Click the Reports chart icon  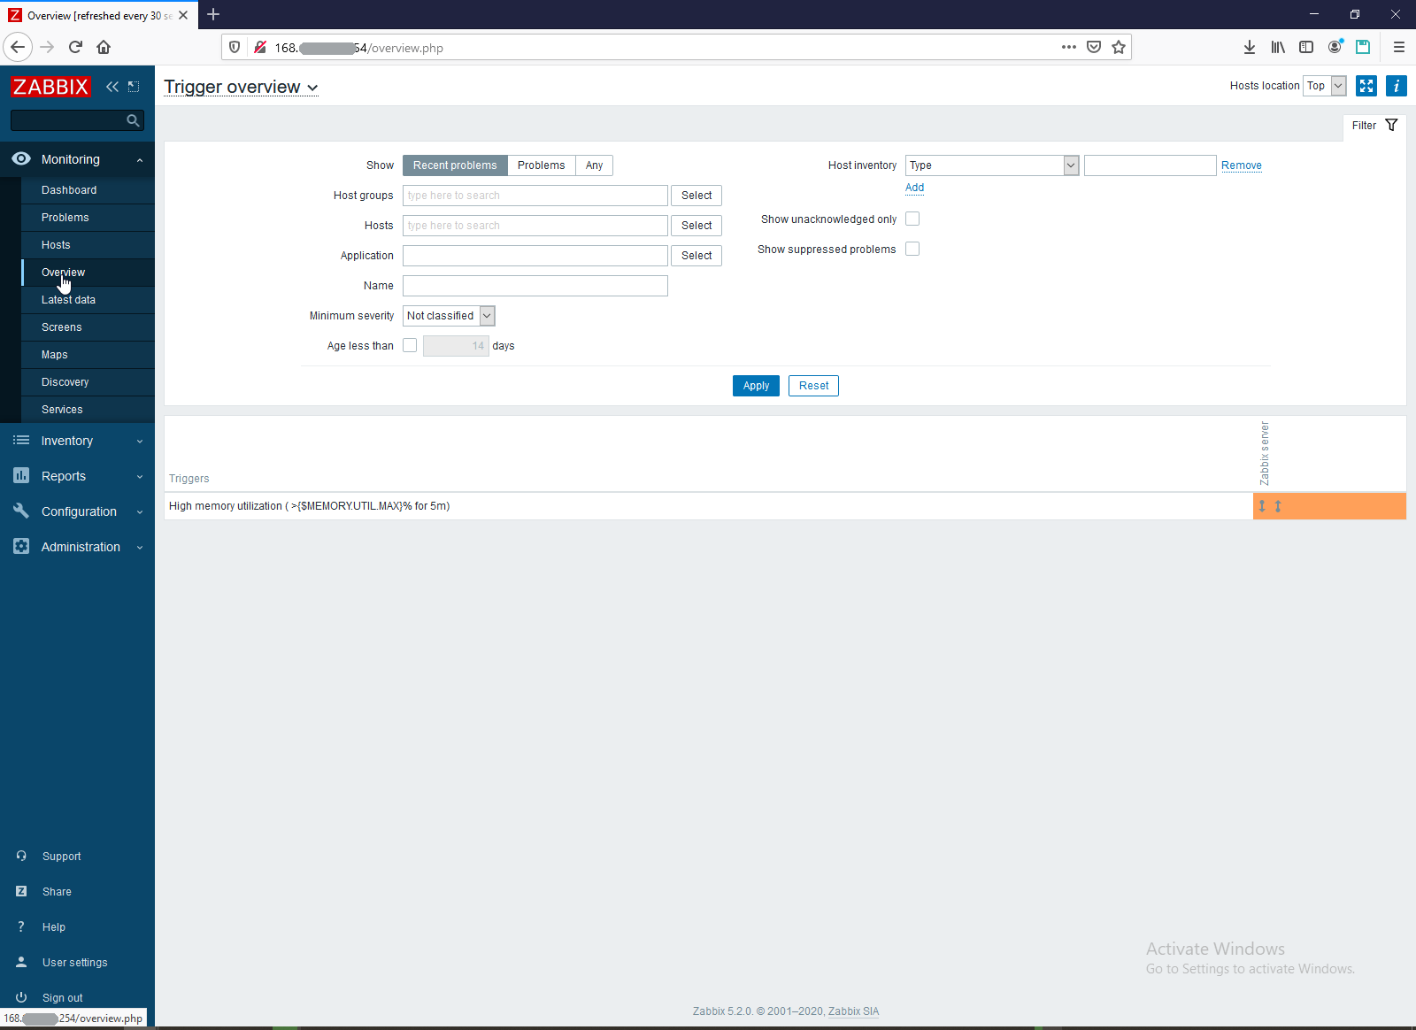21,476
